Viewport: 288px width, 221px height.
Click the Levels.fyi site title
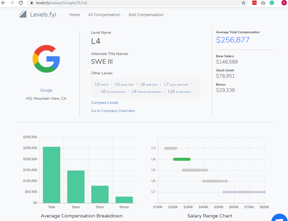[x=43, y=14]
